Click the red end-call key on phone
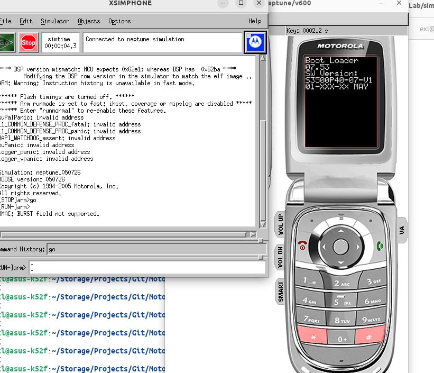Image resolution: width=434 pixels, height=373 pixels. click(302, 245)
